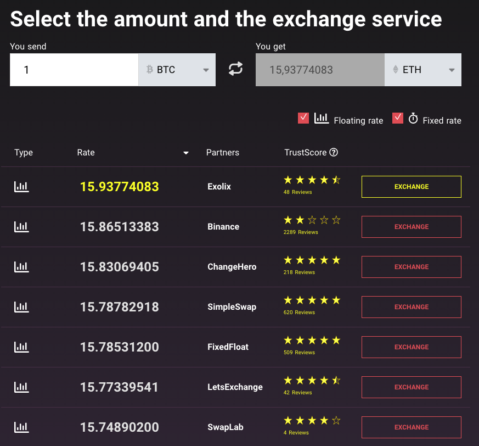Focus the You send amount field
The height and width of the screenshot is (446, 479).
(74, 70)
